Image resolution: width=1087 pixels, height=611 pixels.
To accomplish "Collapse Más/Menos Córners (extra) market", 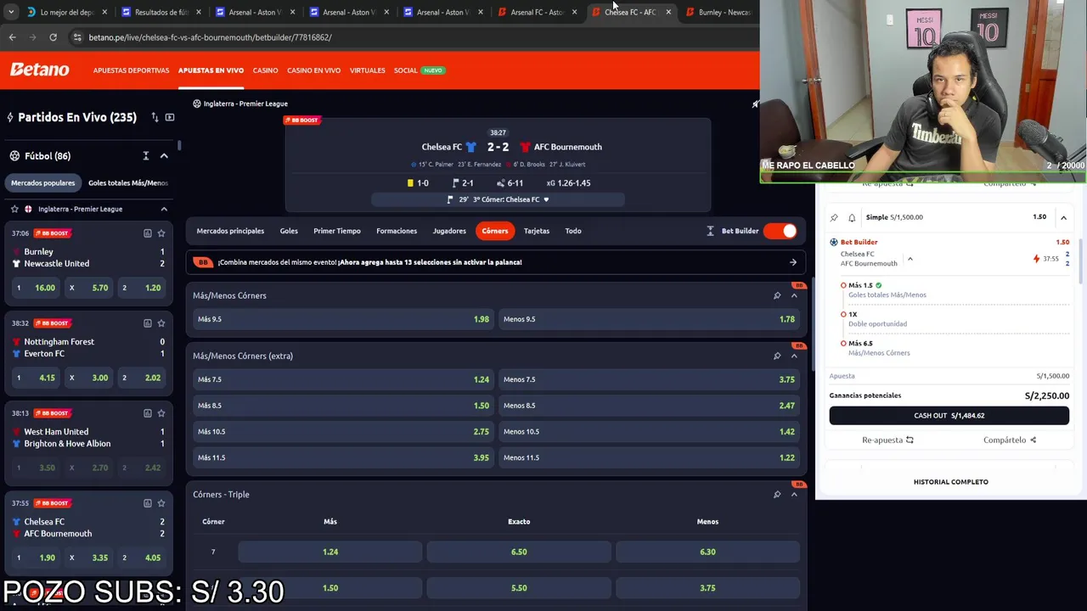I will pos(794,356).
